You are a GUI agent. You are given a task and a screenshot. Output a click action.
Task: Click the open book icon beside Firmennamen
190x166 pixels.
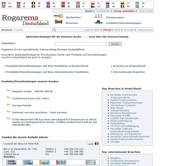(98, 16)
